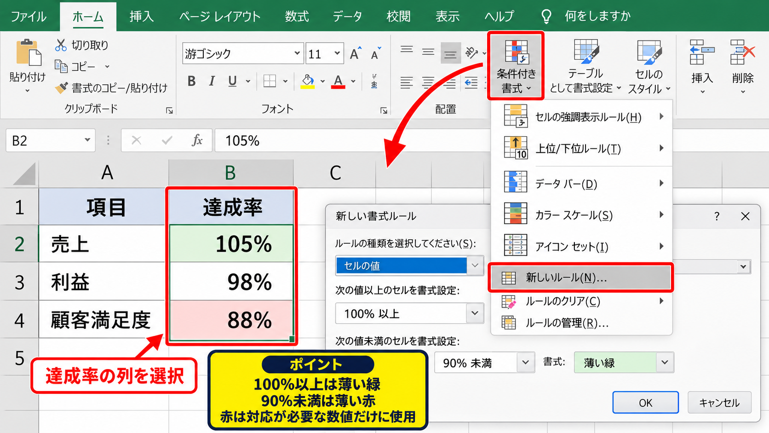Viewport: 769px width, 433px height.
Task: Toggle Underline formatting
Action: (232, 81)
